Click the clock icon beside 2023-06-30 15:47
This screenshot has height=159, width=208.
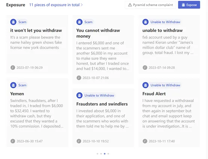(x=13, y=141)
